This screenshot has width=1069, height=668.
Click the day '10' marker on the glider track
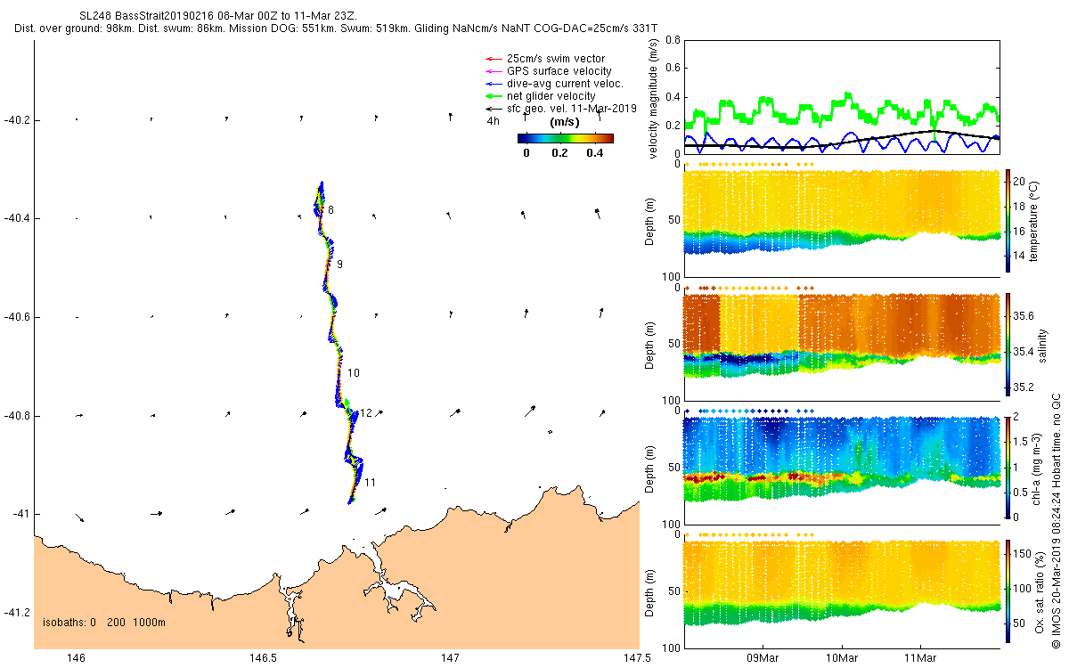tap(354, 373)
